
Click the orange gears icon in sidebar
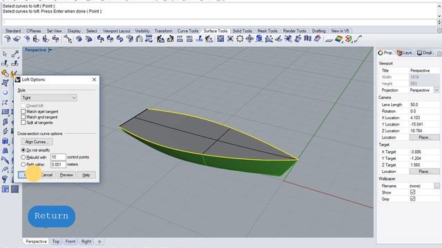click(x=5, y=73)
